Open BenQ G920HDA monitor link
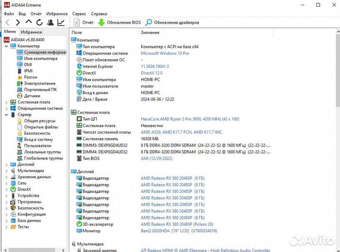The image size is (340, 252). pyautogui.click(x=179, y=231)
